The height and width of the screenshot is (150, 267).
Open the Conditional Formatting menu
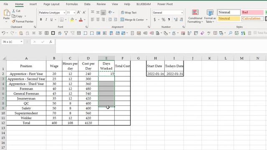click(x=195, y=16)
